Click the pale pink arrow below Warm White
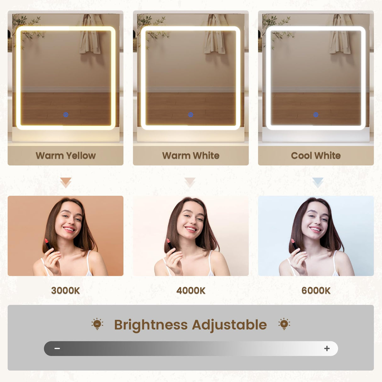382x382 pixels. coord(190,183)
